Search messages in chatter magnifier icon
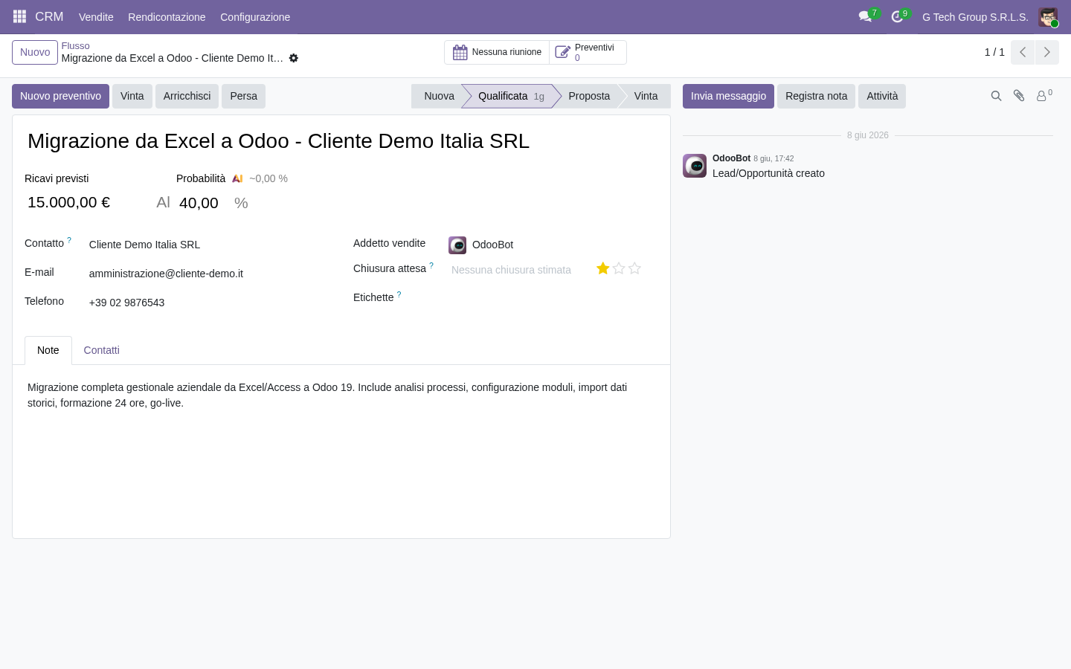Viewport: 1071px width, 669px height. pos(996,96)
